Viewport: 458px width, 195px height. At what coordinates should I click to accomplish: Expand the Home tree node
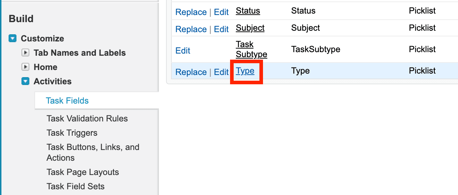tap(25, 67)
